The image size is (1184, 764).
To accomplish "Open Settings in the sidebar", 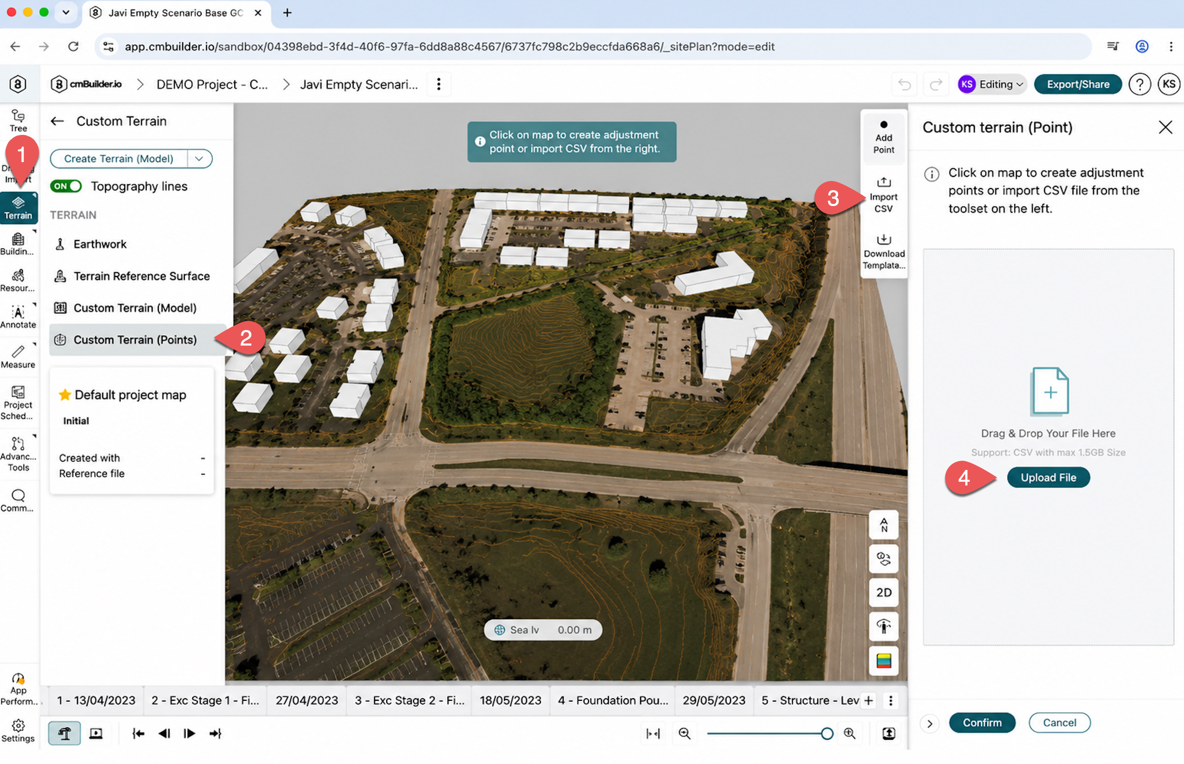I will coord(18,731).
